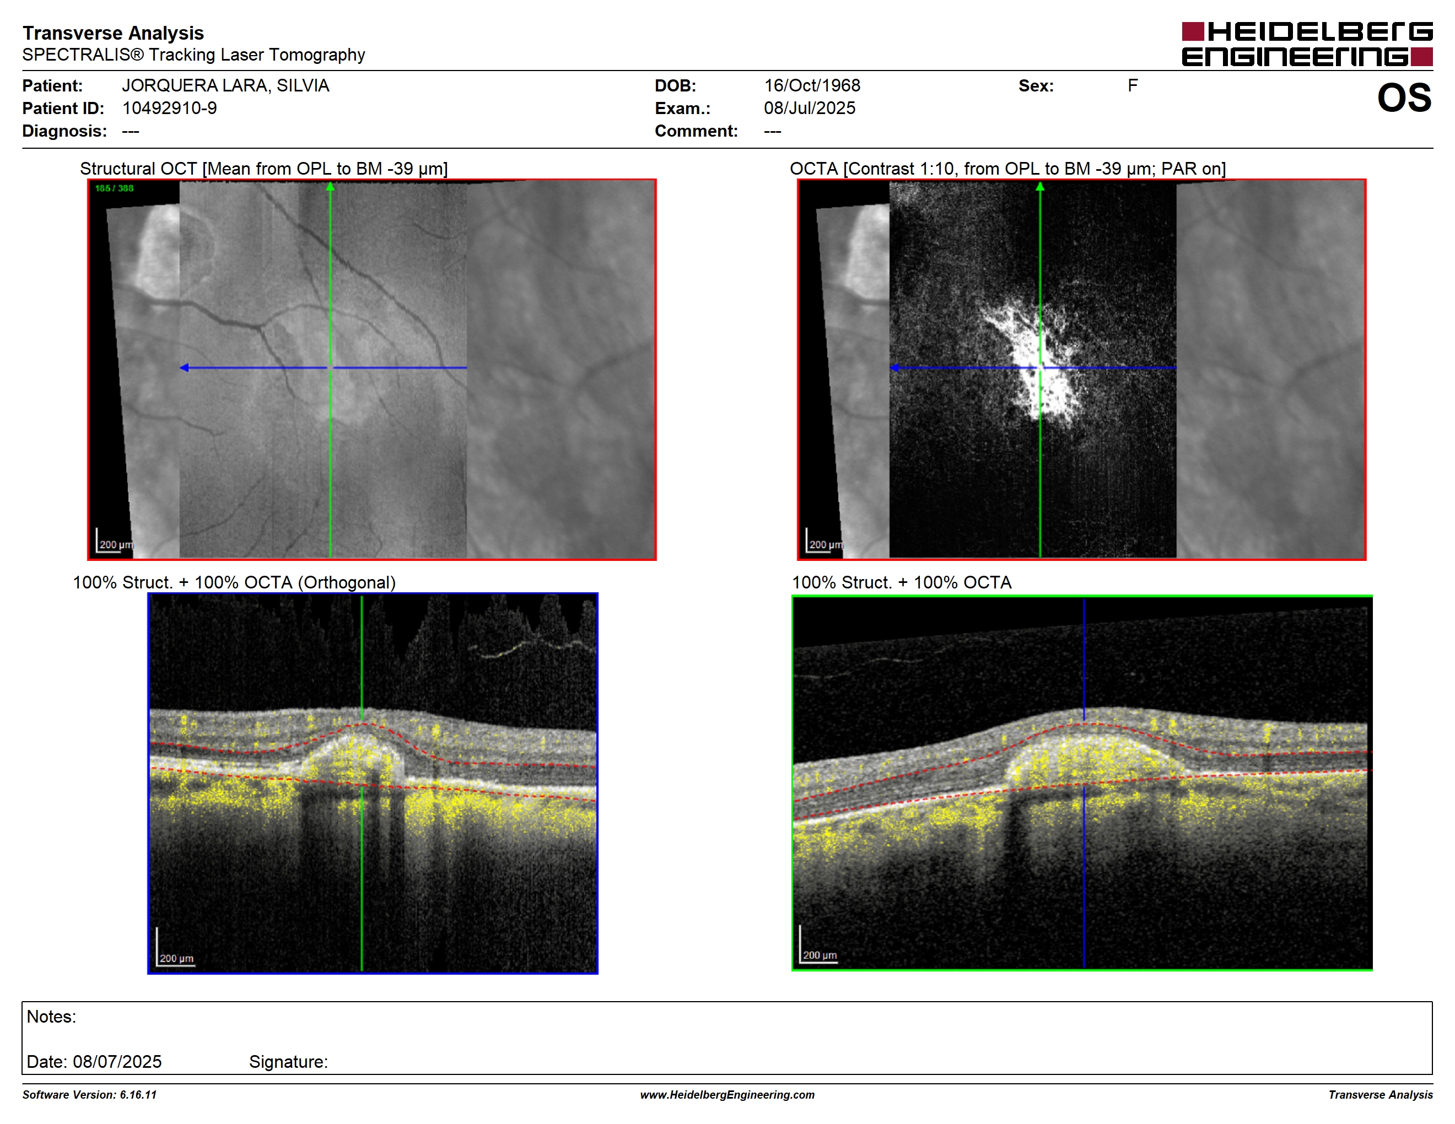
Task: Click the patient name JORQUERA LARA, SILVIA
Action: click(x=225, y=86)
